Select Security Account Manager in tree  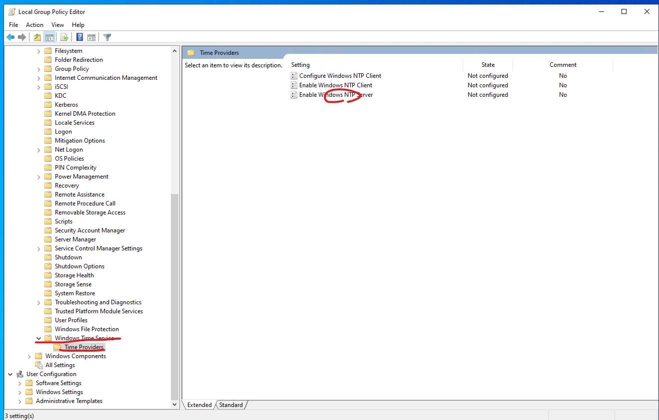pos(90,230)
